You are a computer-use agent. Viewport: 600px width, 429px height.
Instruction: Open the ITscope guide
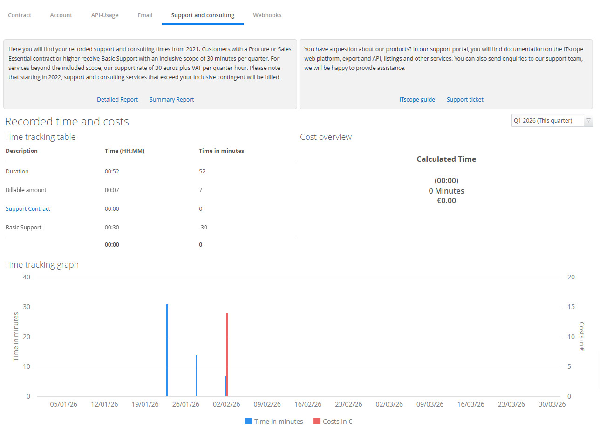click(417, 99)
